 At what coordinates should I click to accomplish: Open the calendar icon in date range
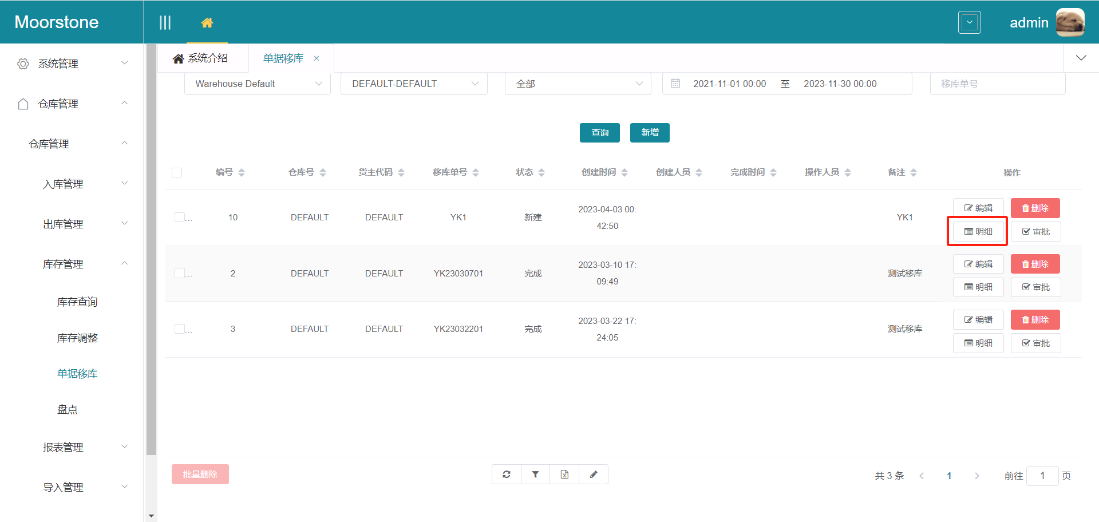coord(675,84)
